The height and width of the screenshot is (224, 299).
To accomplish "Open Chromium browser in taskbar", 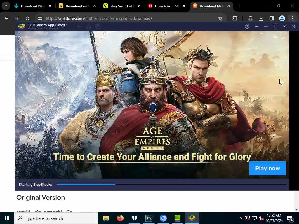I will 163,218.
